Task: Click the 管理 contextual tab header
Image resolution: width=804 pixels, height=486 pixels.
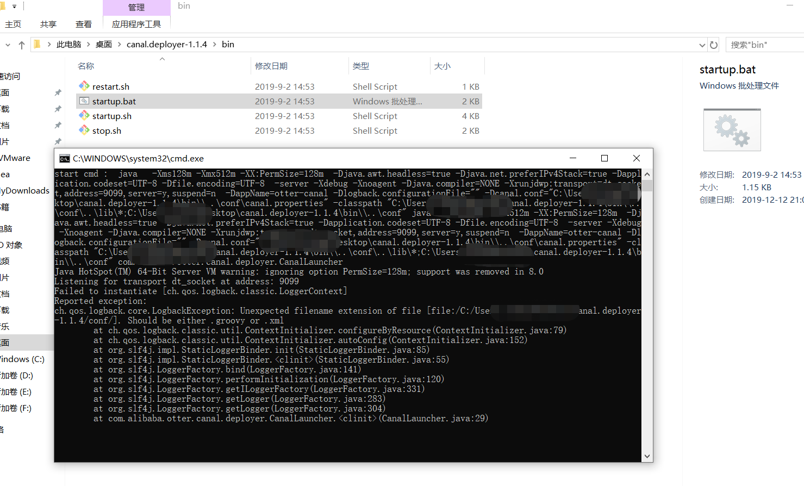Action: (136, 7)
